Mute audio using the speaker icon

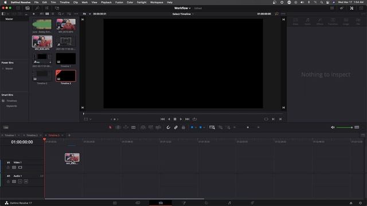pyautogui.click(x=333, y=127)
